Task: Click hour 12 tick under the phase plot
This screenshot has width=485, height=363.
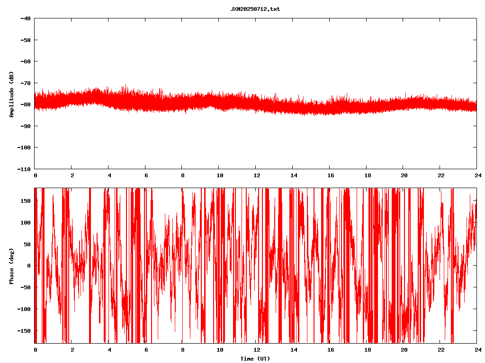Action: coord(257,350)
